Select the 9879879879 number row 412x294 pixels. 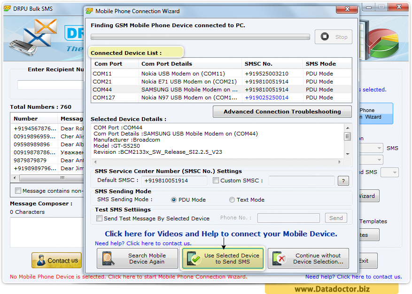point(47,160)
